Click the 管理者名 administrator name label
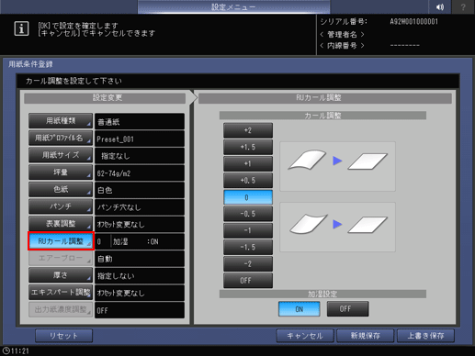This screenshot has height=356, width=475. pos(342,34)
